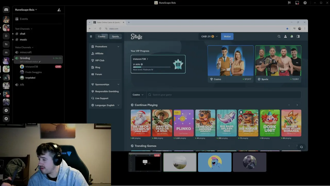Click the Wallet button
Screen dimensions: 330x186
[227, 36]
